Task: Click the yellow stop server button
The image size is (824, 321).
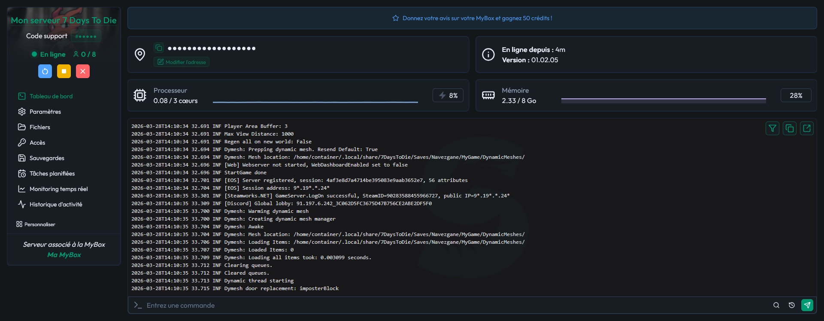Action: (64, 71)
